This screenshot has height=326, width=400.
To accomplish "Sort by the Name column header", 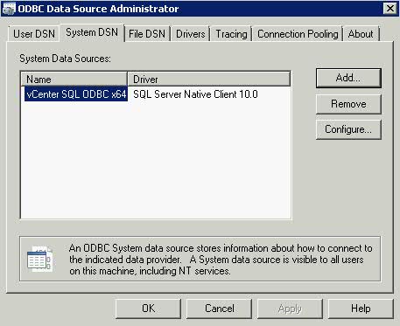I will [74, 79].
